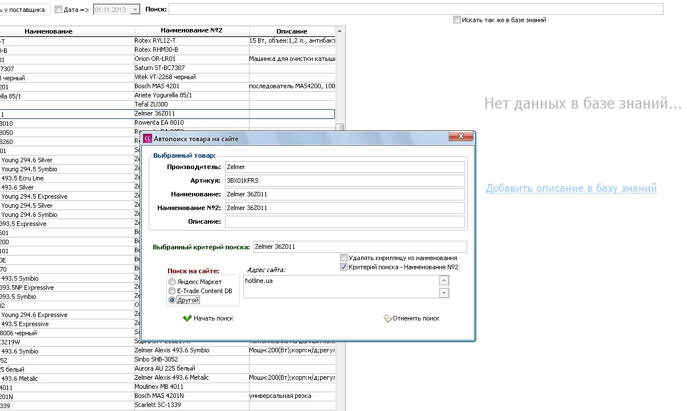Screen dimensions: 687x411
Task: Sort by the Наименование column header
Action: [67, 31]
